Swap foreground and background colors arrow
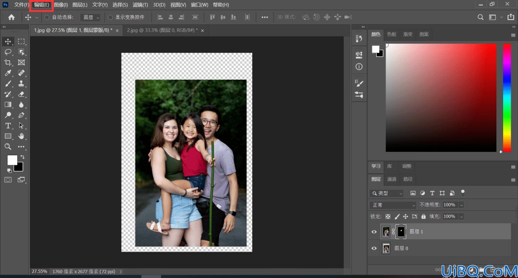 [23, 157]
